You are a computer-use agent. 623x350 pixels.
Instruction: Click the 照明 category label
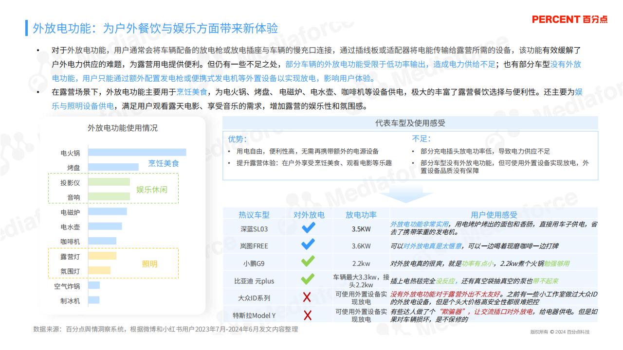coord(150,264)
